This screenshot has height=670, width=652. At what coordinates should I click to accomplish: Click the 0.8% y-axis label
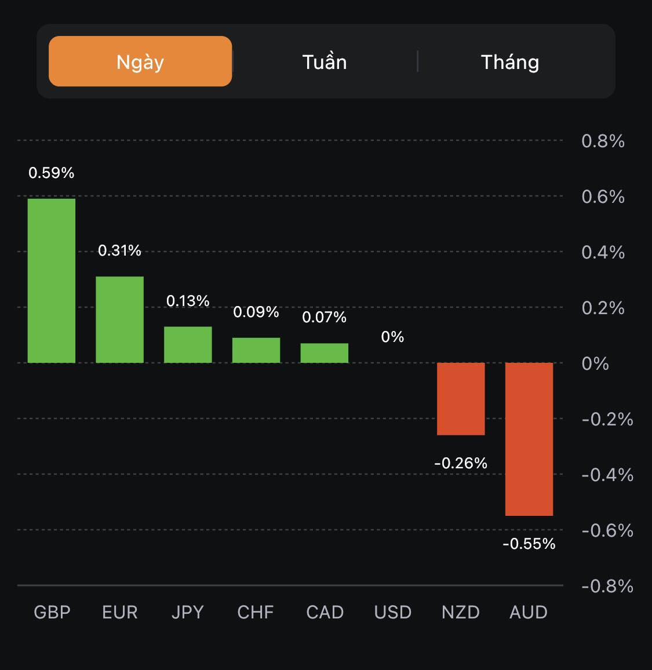[x=603, y=141]
